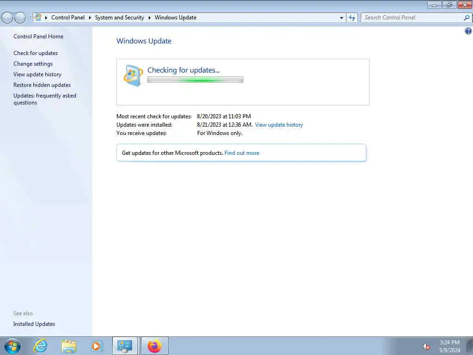Launch Internet Explorer from taskbar
The image size is (473, 355).
pos(41,346)
